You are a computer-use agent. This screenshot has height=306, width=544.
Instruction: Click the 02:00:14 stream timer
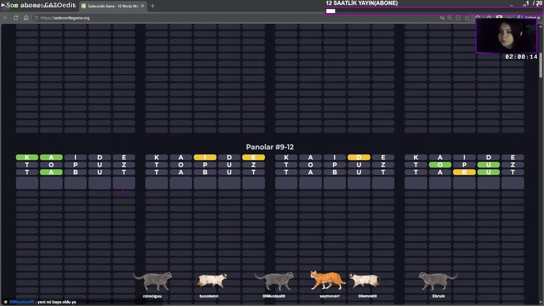(521, 57)
